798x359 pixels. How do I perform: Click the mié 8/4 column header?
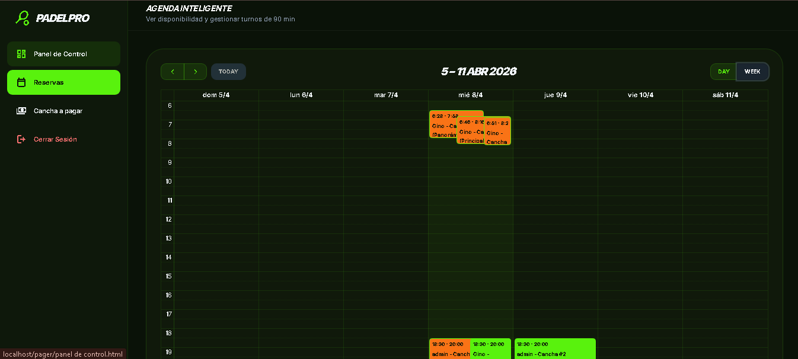tap(471, 95)
